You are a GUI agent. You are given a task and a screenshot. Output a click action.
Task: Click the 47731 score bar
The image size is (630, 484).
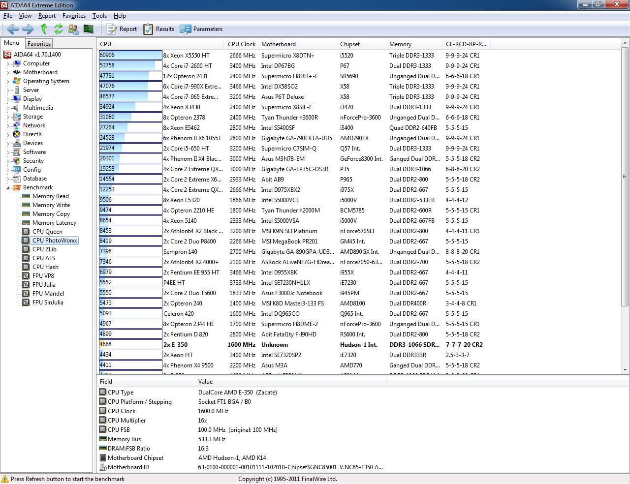(130, 76)
